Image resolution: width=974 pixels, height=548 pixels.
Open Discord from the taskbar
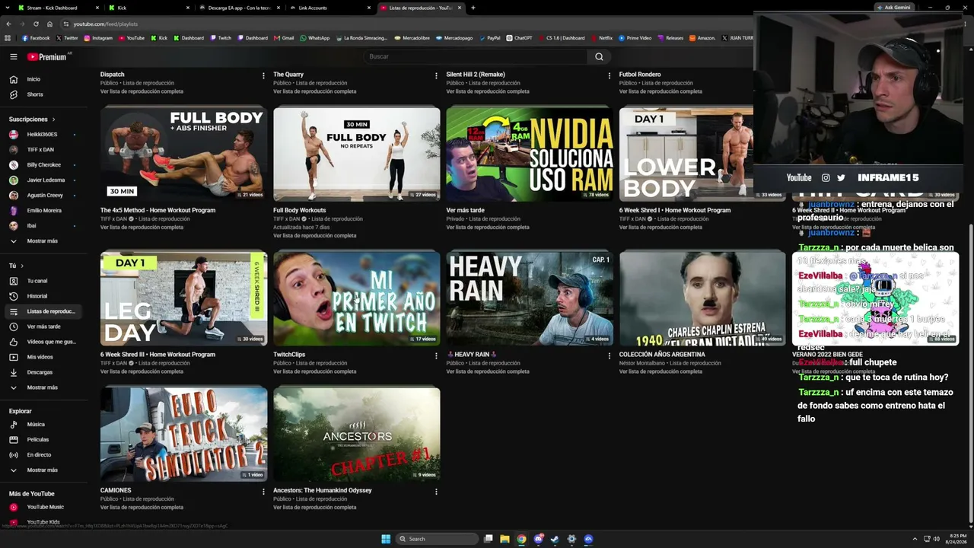coord(538,539)
